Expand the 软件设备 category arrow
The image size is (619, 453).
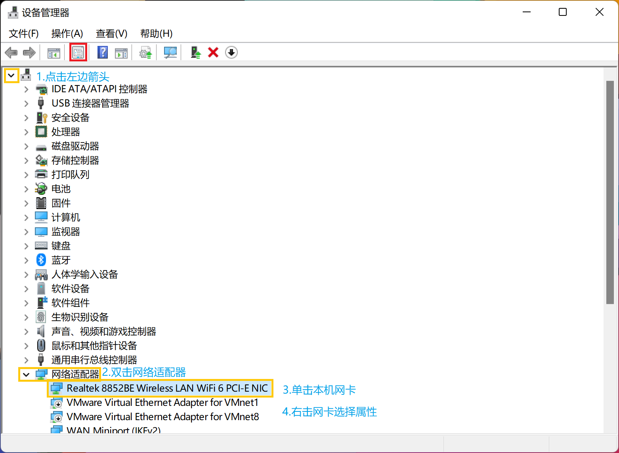tap(27, 289)
